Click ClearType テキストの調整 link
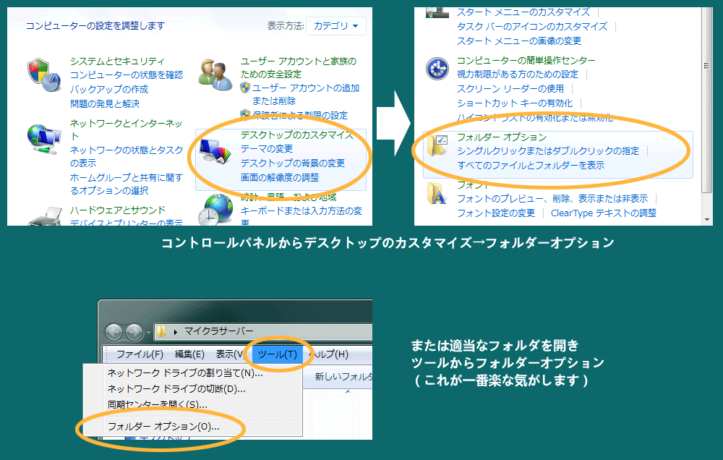Viewport: 723px width, 460px height. coord(604,213)
